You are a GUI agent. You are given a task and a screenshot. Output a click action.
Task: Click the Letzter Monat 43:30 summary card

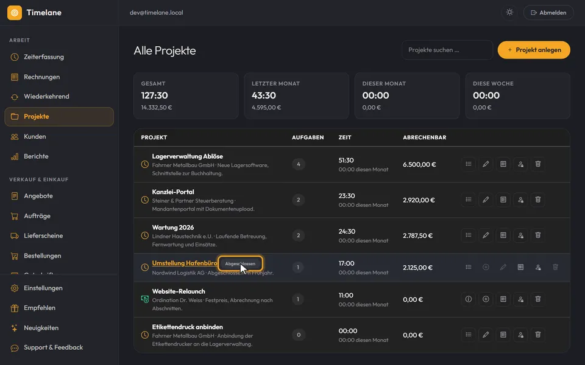click(x=297, y=96)
